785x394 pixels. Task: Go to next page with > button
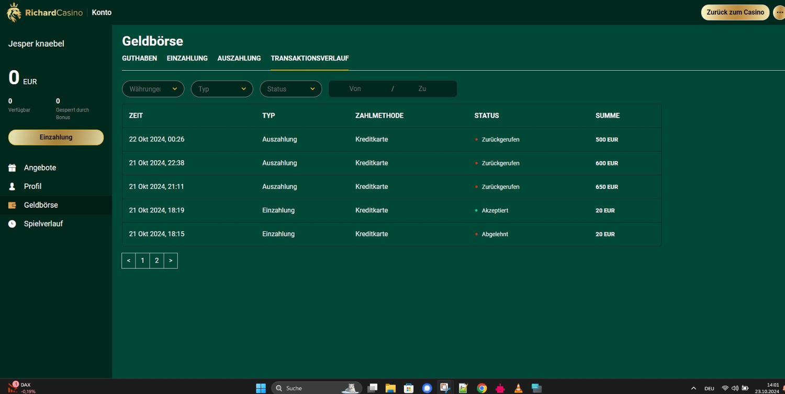pyautogui.click(x=171, y=261)
